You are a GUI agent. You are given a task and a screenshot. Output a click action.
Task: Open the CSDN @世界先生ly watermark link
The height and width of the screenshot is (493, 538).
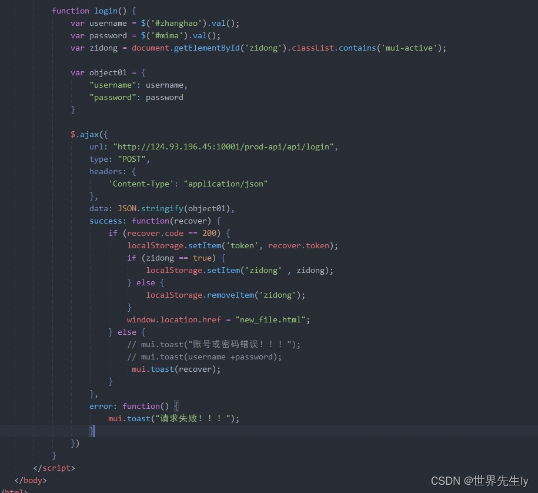(x=479, y=481)
